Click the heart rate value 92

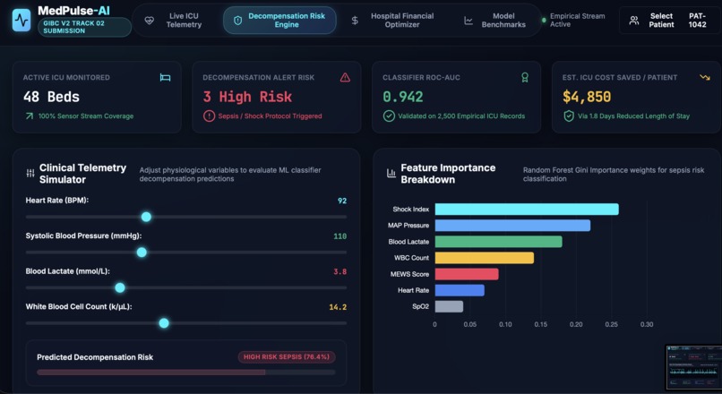pos(342,201)
